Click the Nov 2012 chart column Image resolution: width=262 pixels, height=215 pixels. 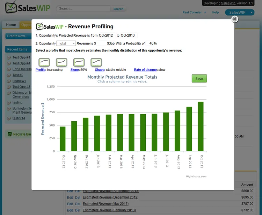[x=74, y=136]
